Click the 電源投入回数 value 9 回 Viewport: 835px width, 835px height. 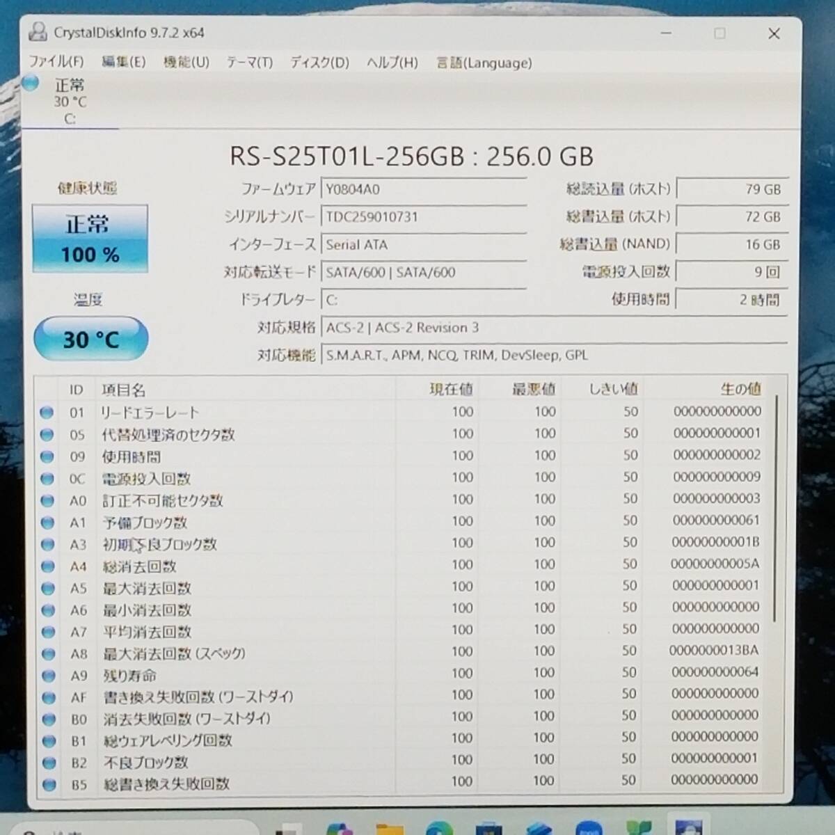coord(732,272)
